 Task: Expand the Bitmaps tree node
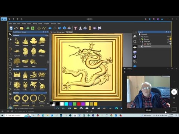(x=140, y=39)
